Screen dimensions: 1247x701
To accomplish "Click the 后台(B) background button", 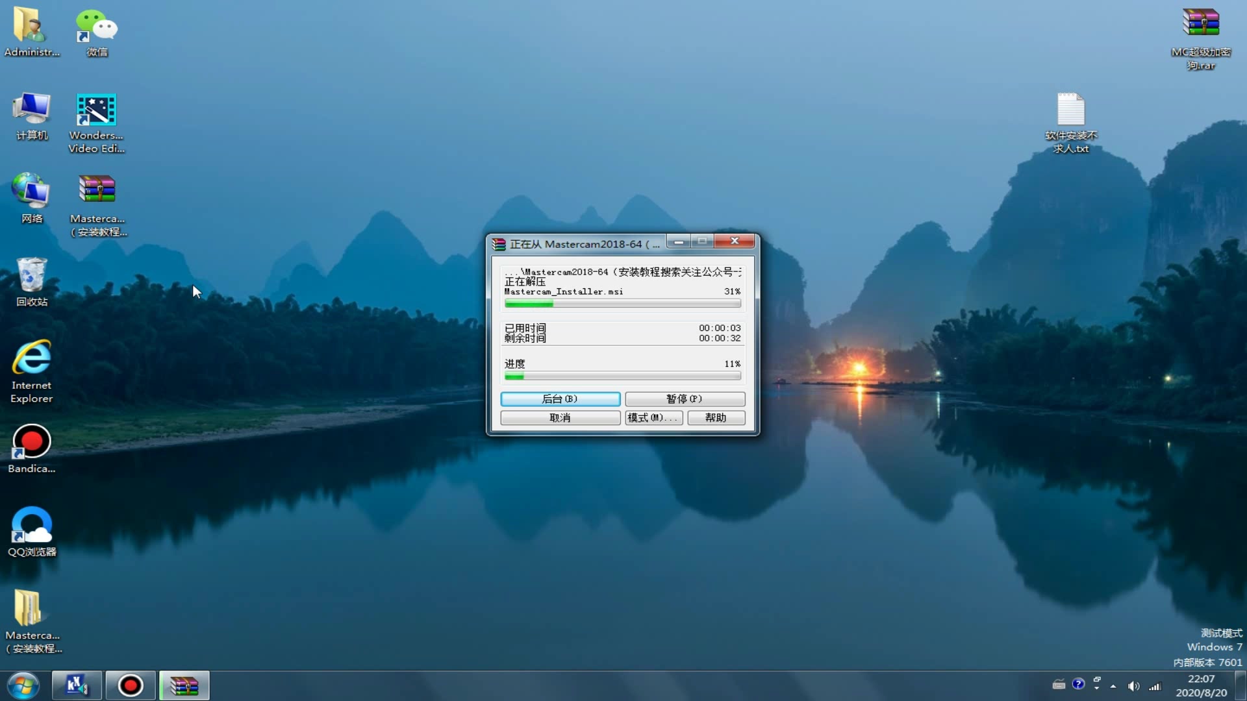I will click(560, 399).
